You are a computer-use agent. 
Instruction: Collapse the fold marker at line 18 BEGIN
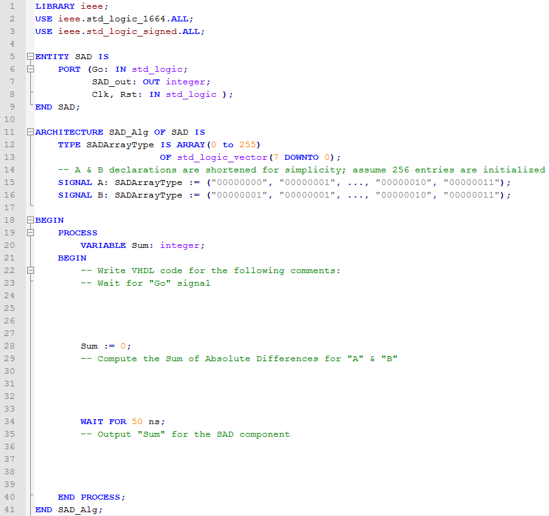(30, 220)
